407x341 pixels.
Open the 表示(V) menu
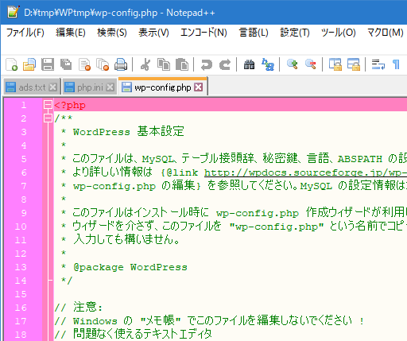(153, 33)
